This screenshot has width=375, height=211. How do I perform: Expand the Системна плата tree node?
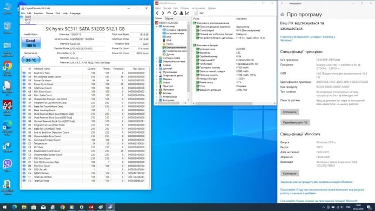pos(157,58)
